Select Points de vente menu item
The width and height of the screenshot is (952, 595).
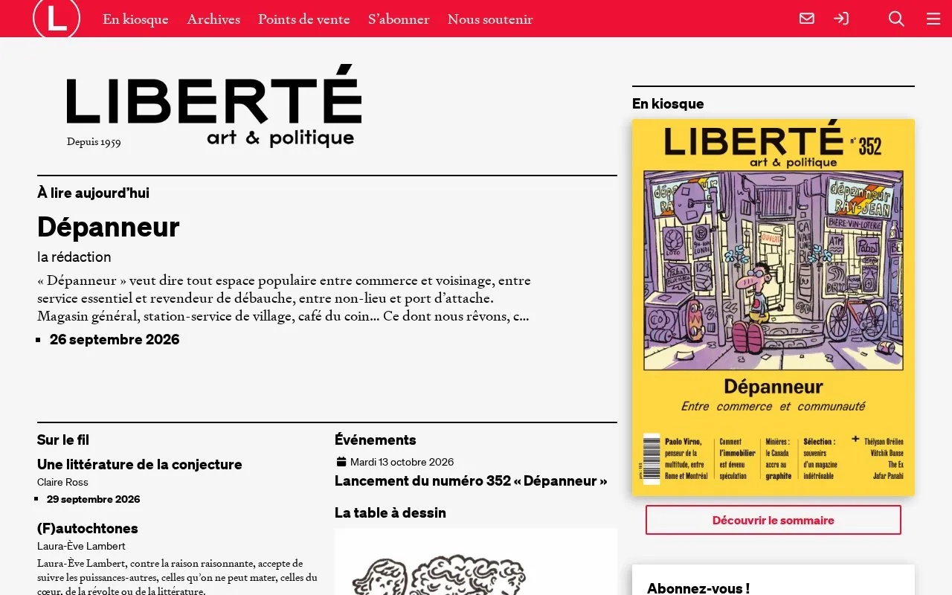[304, 19]
